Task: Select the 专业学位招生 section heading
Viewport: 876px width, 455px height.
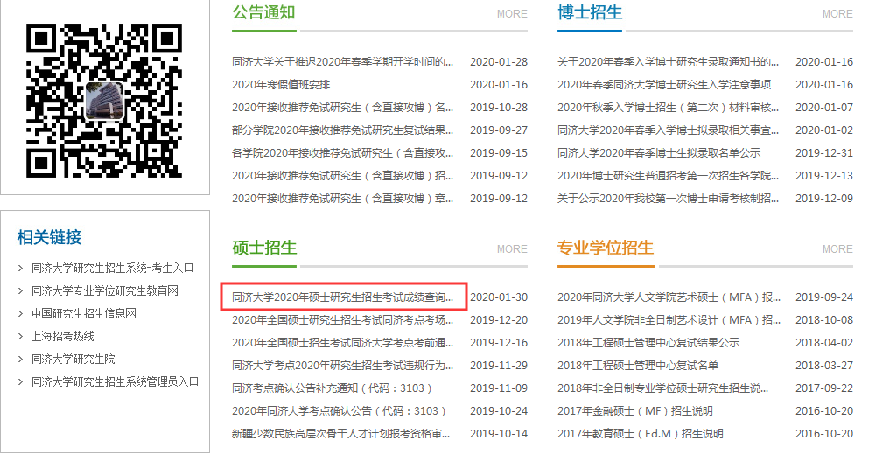Action: (x=605, y=248)
